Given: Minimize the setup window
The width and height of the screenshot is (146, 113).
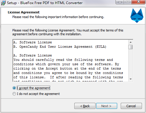Looking at the screenshot, I should pos(120,2).
